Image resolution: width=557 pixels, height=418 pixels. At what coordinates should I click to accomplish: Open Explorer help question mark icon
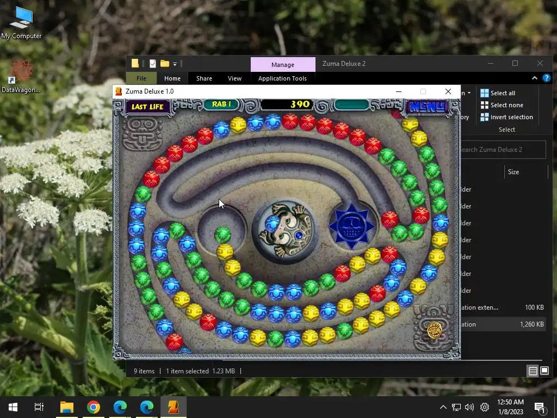[x=546, y=78]
